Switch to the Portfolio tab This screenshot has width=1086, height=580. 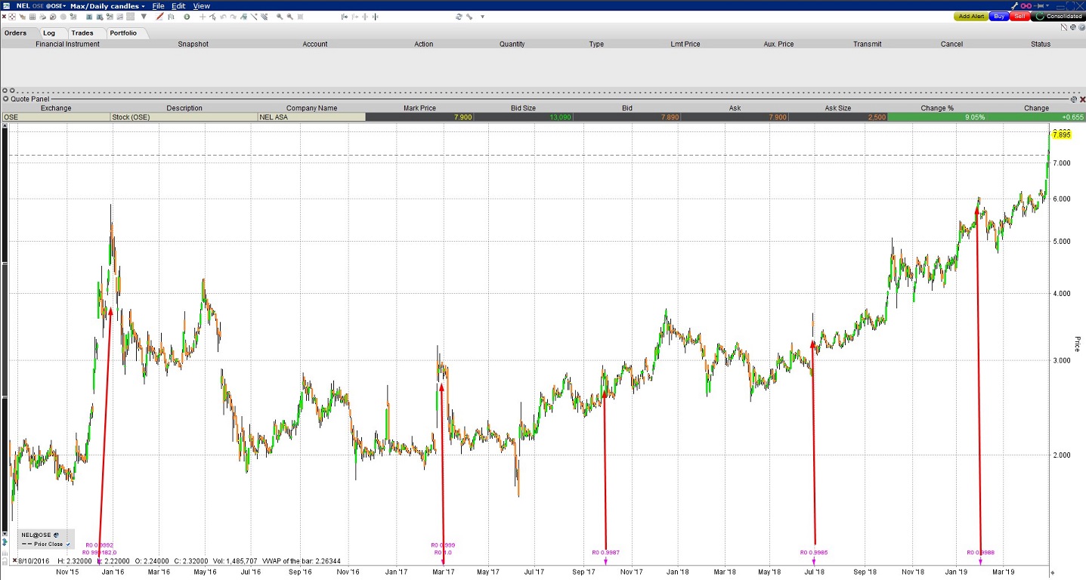123,32
